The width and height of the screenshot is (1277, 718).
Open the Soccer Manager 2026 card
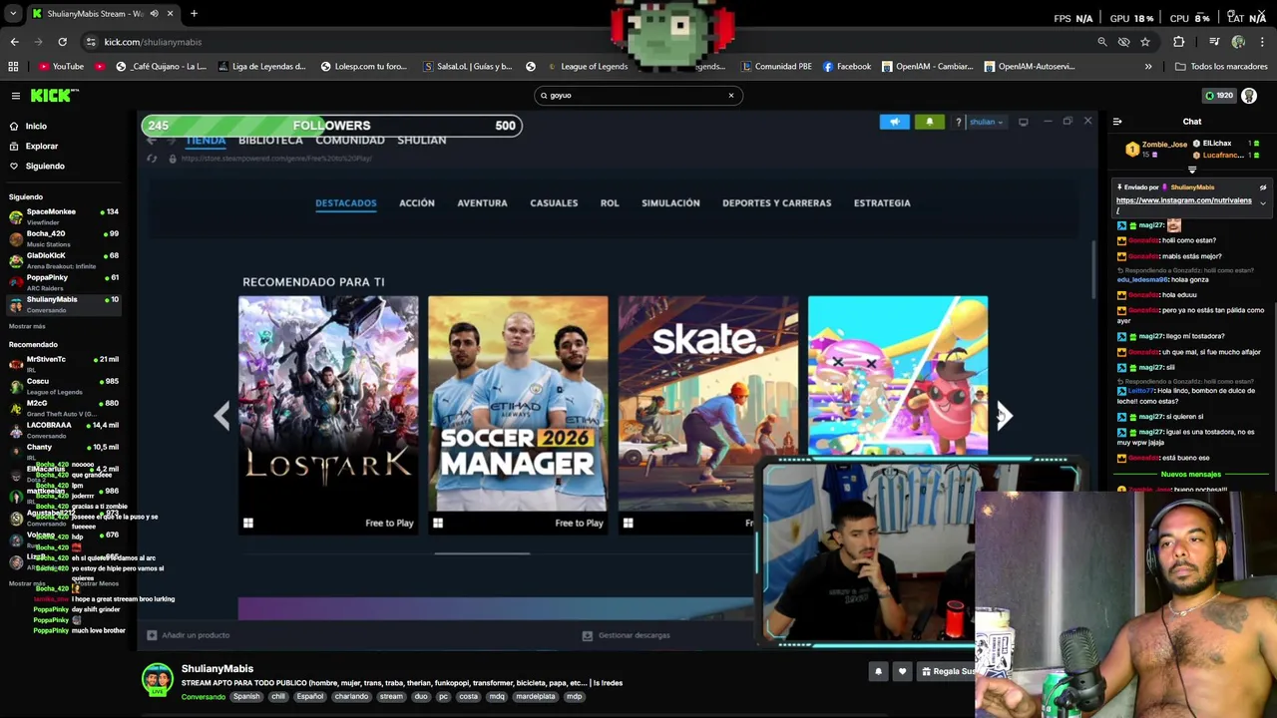518,415
